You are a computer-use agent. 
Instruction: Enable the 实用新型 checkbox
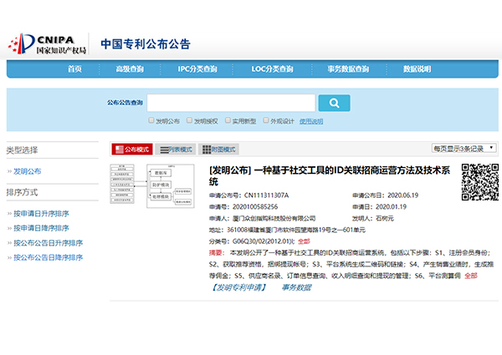click(228, 120)
